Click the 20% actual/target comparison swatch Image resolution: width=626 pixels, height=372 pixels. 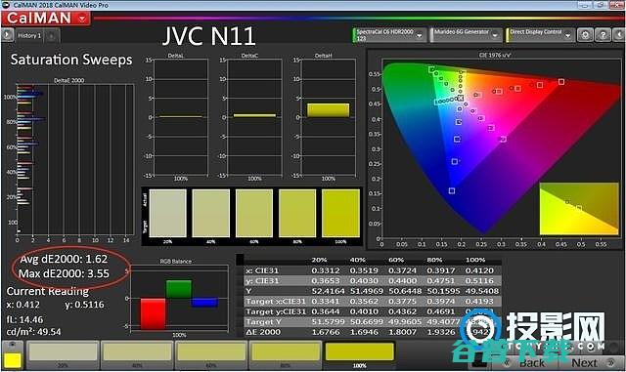coord(167,213)
